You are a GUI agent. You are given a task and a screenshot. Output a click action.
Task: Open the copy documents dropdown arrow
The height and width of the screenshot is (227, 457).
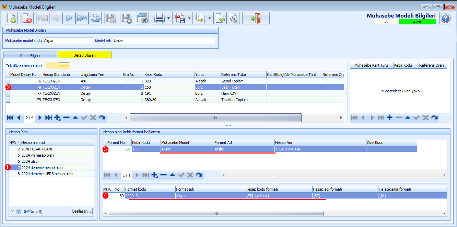coord(210,18)
